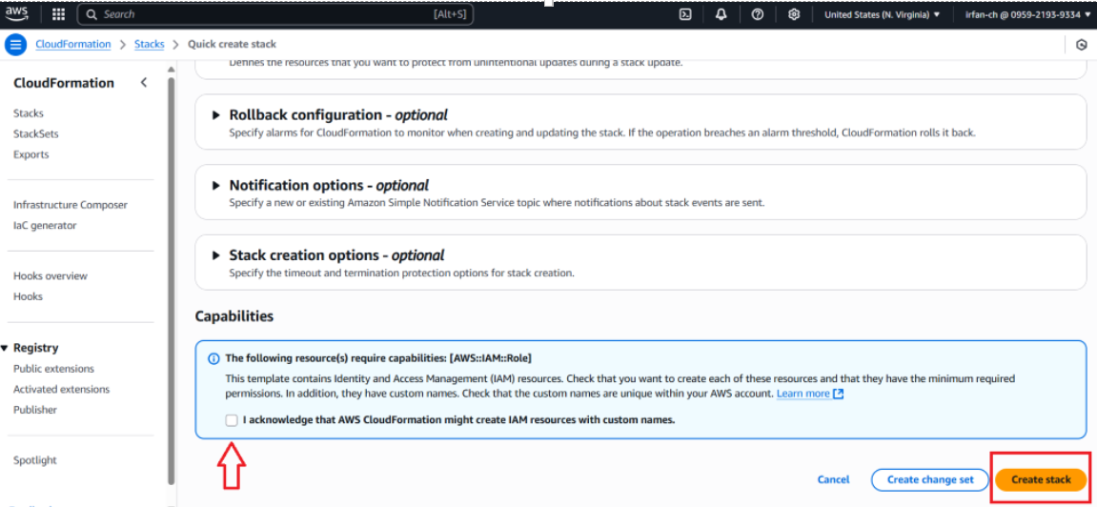
Task: Expand Rollback configuration section
Action: click(216, 114)
